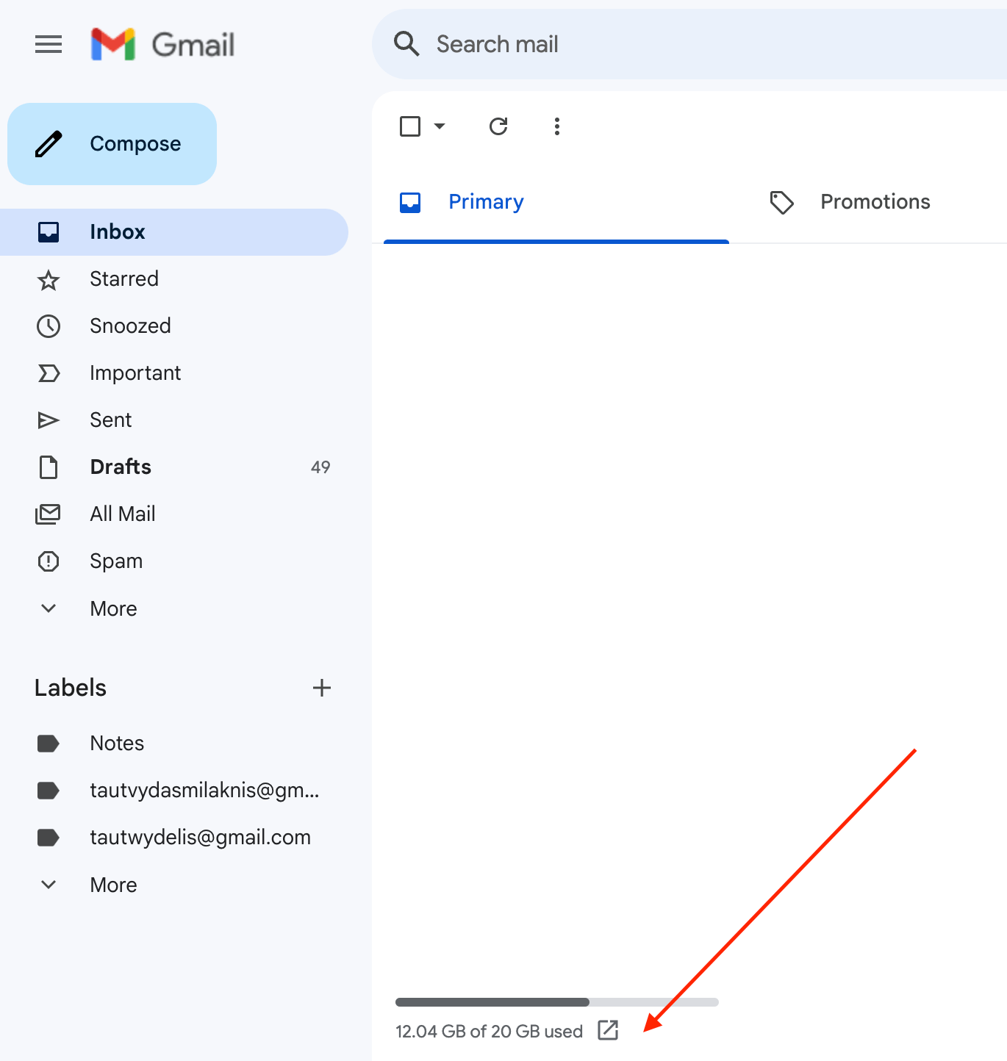This screenshot has height=1061, width=1007.
Task: Click the All Mail envelope icon
Action: (49, 514)
